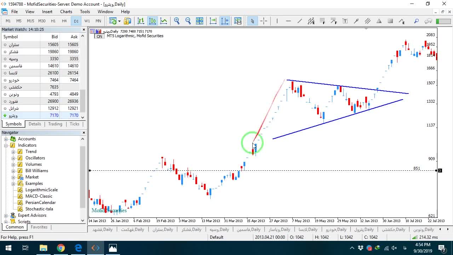Screen dimensions: 453x255
Task: Zoom out of the chart
Action: pos(188,21)
